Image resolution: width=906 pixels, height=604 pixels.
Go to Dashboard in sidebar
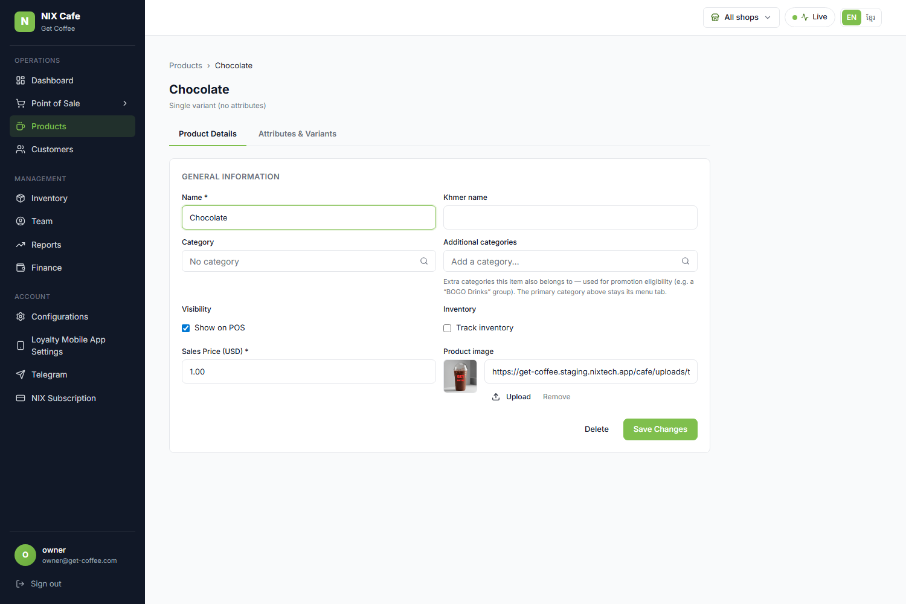(x=72, y=80)
